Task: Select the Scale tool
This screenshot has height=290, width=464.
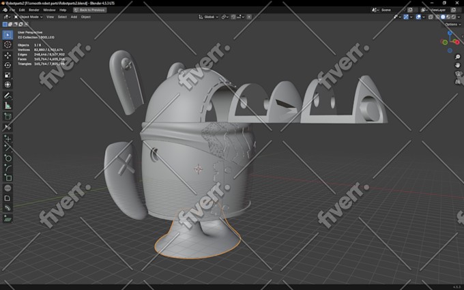Action: click(8, 75)
